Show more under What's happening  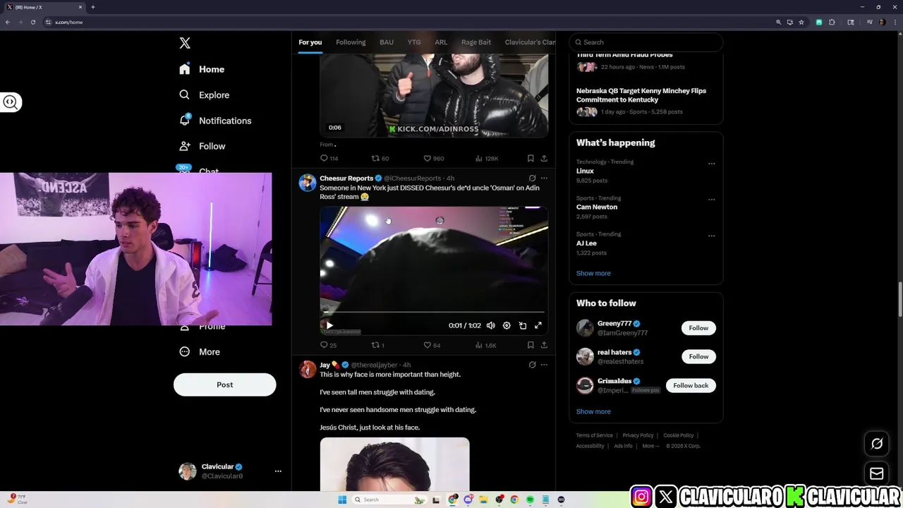[593, 273]
